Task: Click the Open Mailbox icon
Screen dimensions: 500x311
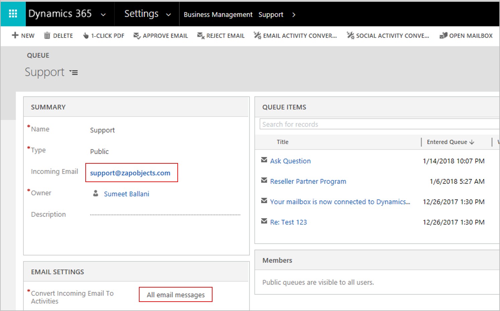Action: pos(443,35)
